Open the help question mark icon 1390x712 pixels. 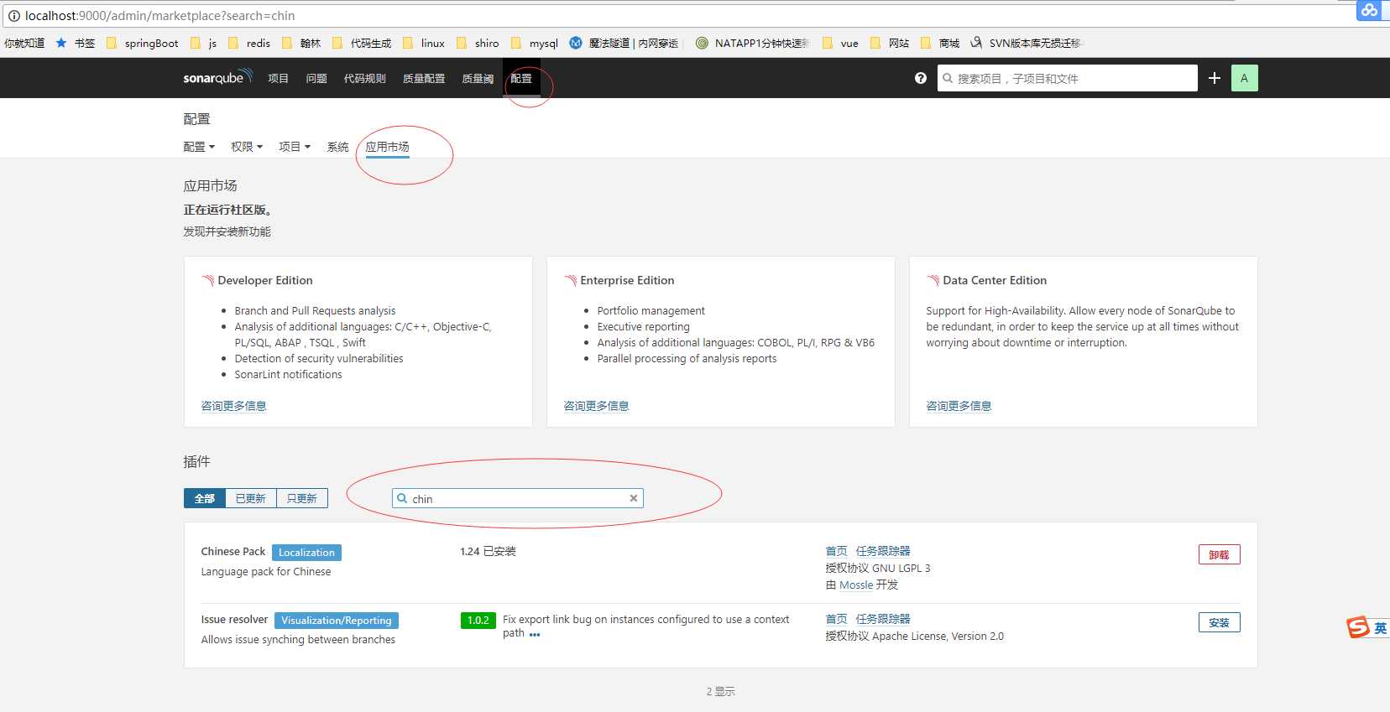tap(921, 78)
